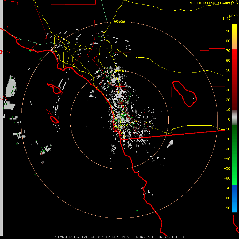Click the Storm Relative Velocity caption at the bottom

119,237
